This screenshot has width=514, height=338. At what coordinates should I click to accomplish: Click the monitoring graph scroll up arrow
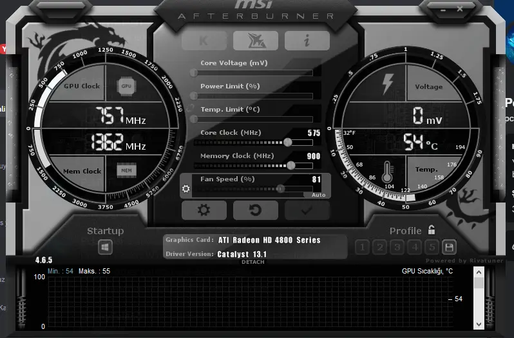(x=479, y=272)
